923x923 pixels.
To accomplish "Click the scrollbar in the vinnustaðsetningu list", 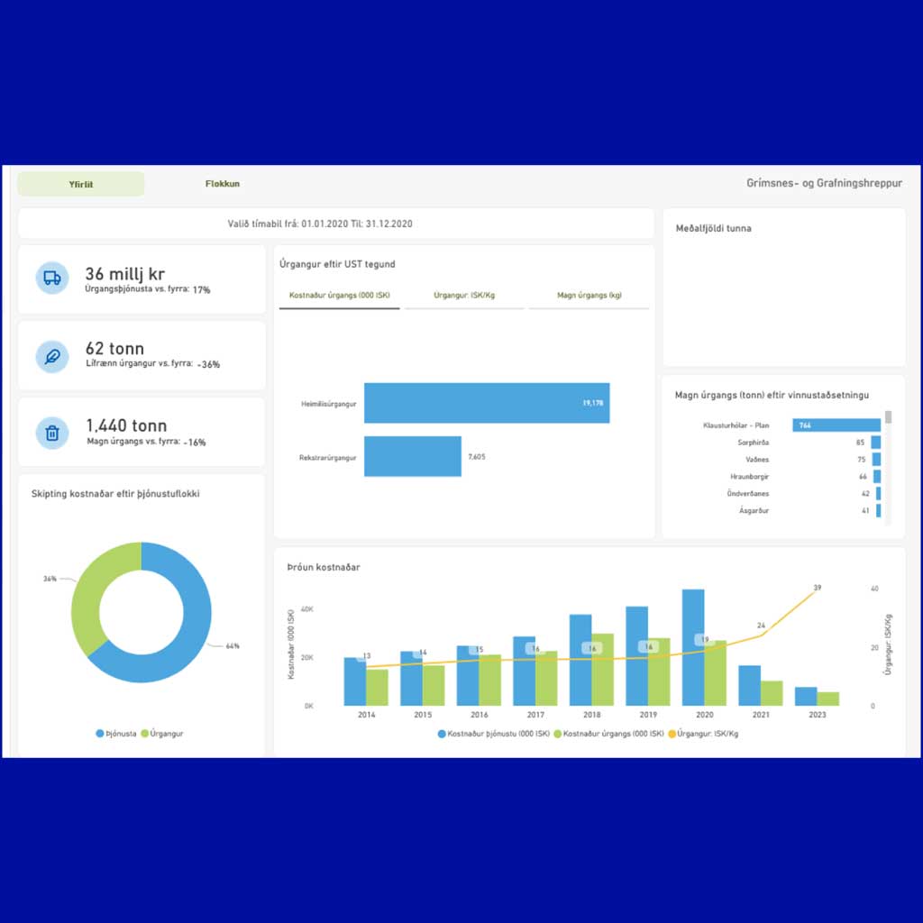I will pos(888,417).
